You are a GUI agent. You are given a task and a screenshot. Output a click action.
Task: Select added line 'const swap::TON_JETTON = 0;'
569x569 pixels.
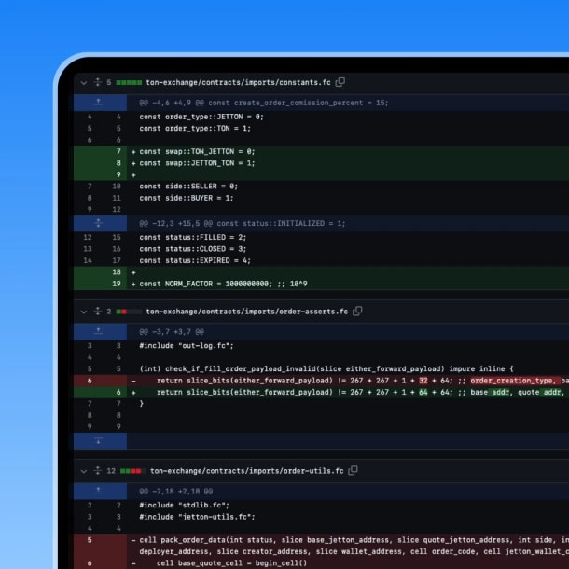tap(198, 152)
